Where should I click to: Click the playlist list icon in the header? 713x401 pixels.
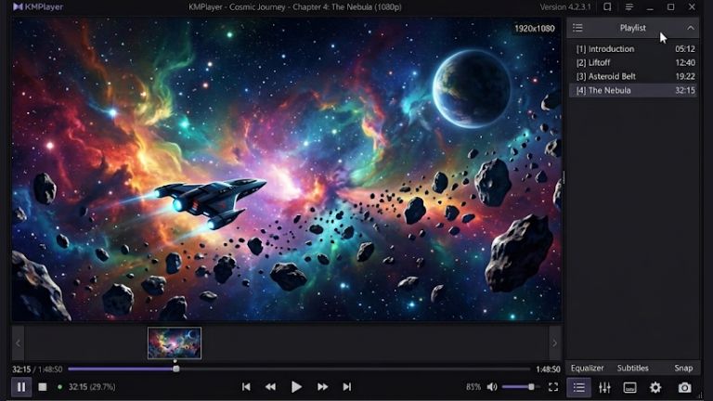577,28
